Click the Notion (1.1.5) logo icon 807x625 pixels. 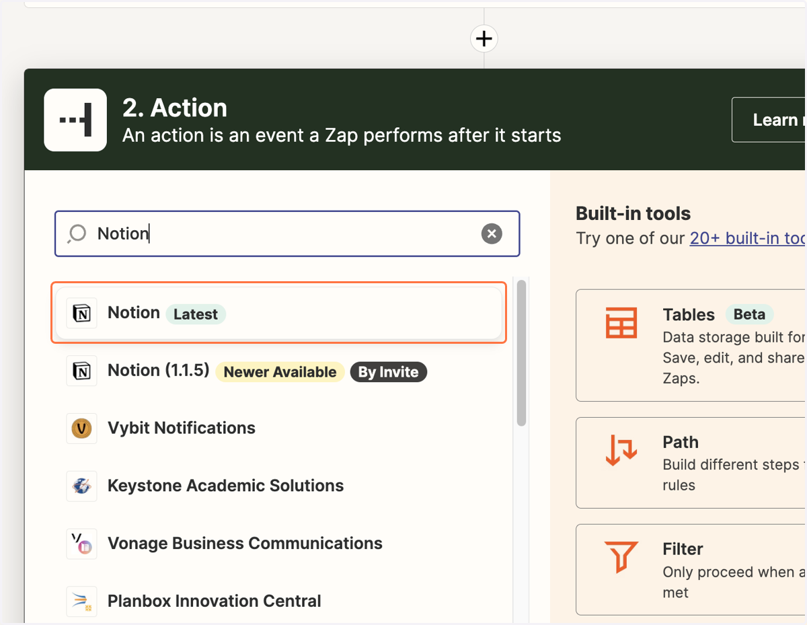tap(81, 371)
